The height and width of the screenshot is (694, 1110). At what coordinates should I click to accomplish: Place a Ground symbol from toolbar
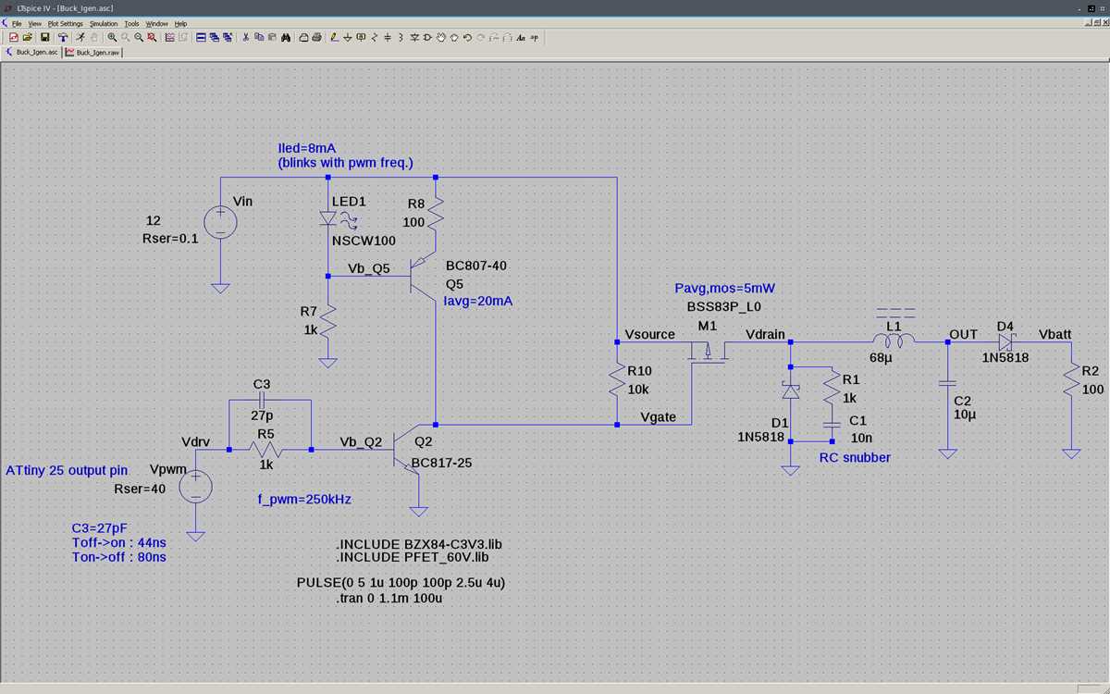click(347, 37)
